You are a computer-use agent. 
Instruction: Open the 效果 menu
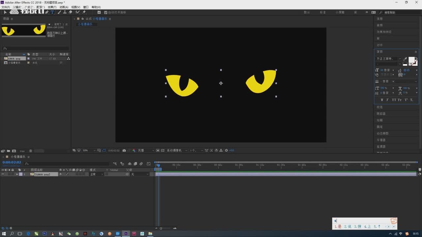(52, 7)
